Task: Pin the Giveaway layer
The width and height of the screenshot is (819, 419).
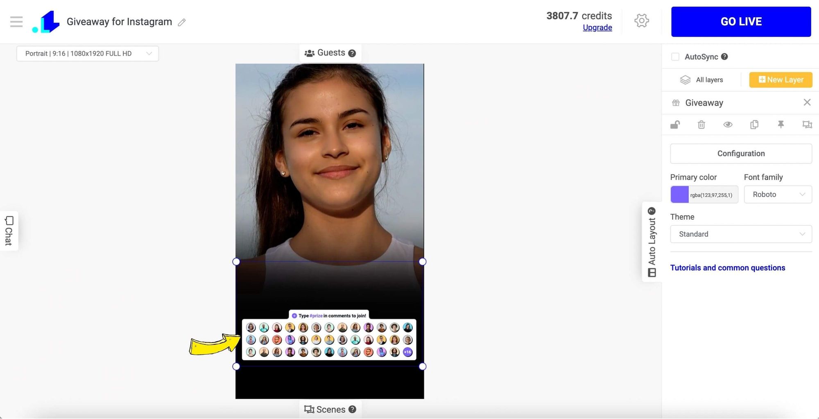Action: [781, 125]
